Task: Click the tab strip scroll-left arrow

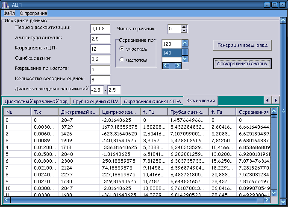Action: point(267,100)
